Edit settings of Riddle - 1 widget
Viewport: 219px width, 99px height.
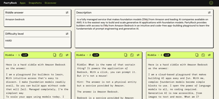[67, 55]
